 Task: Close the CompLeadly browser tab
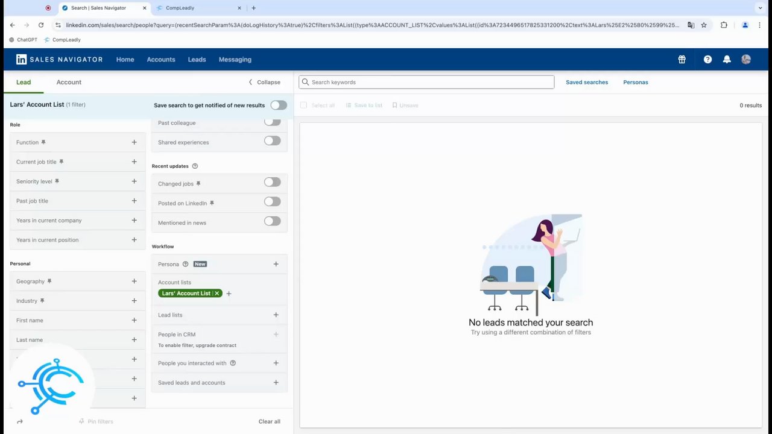point(239,8)
